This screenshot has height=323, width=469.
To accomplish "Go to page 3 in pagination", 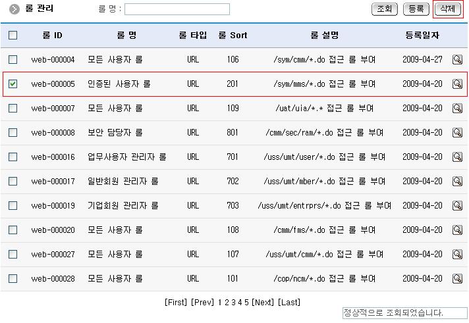I will (233, 303).
